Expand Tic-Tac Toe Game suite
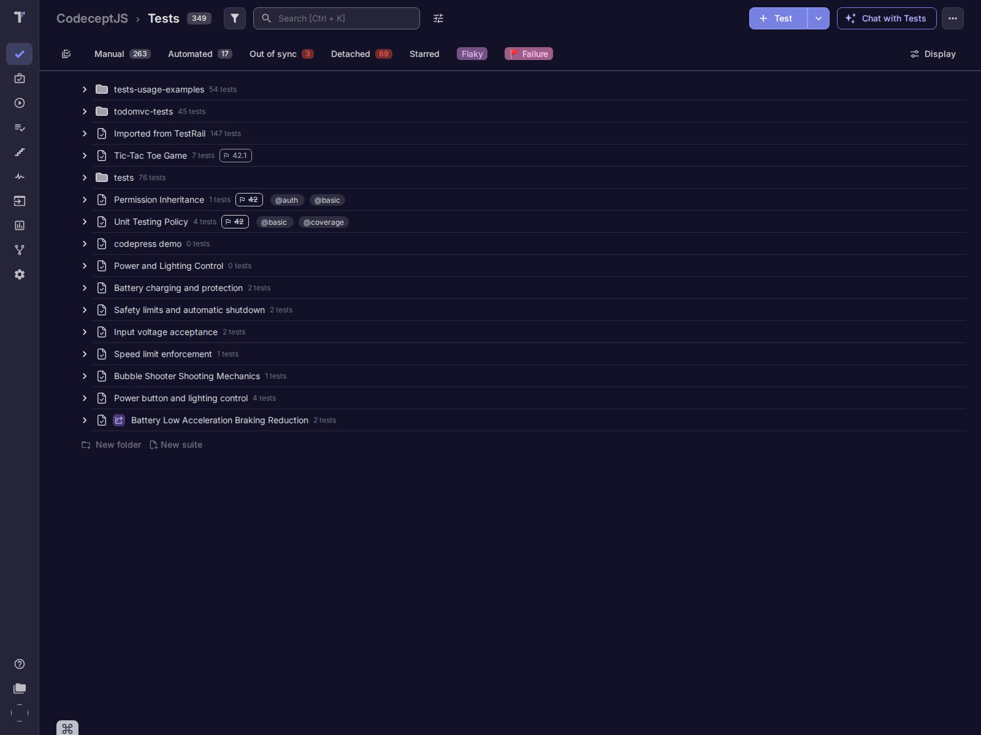Image resolution: width=981 pixels, height=735 pixels. (x=85, y=156)
